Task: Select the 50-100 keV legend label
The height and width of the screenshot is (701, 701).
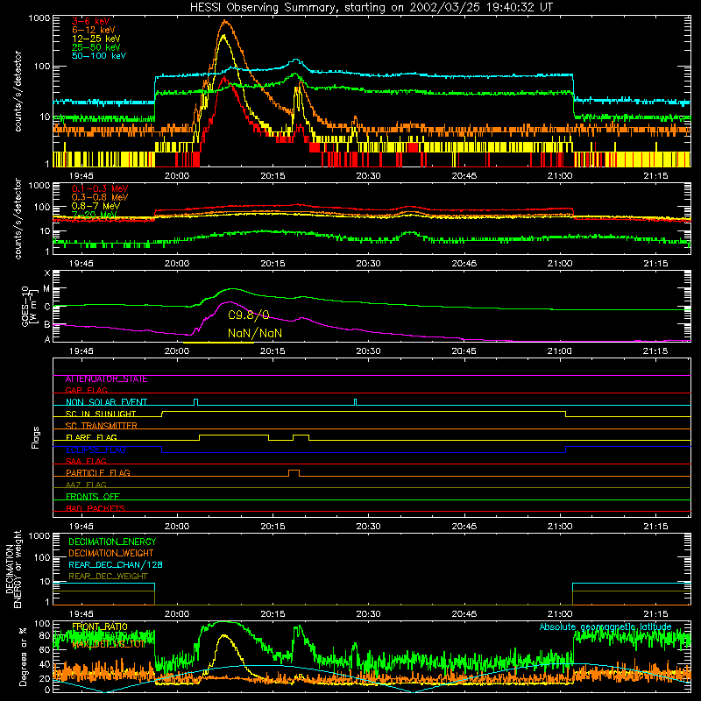Action: [99, 56]
